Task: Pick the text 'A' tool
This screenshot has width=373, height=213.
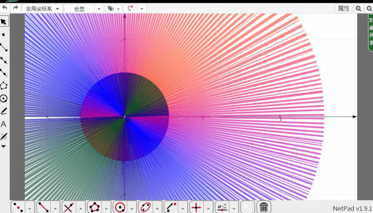Action: [3, 124]
